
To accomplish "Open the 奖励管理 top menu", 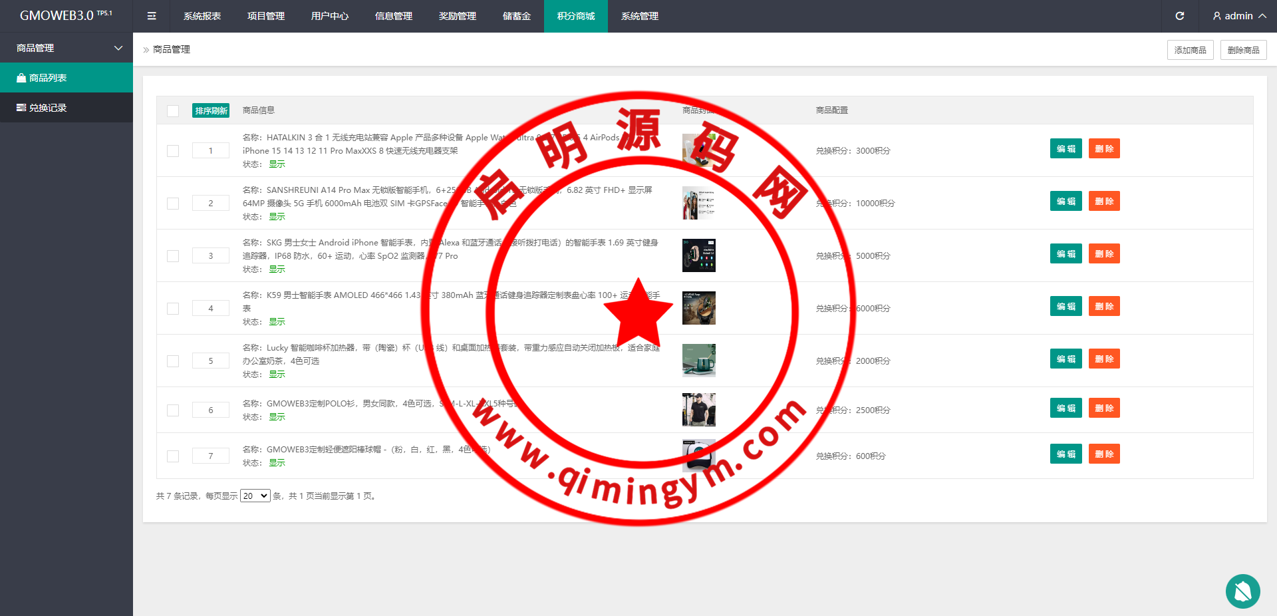I will [457, 16].
